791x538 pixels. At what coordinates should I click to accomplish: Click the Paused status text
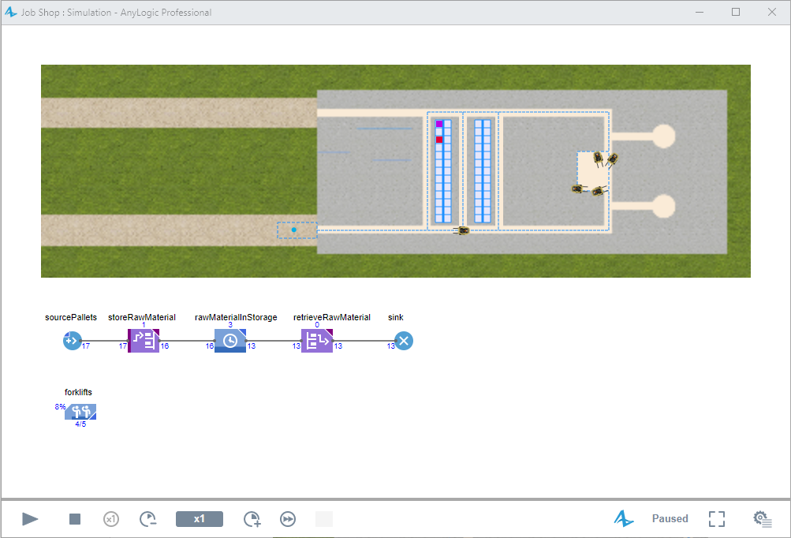coord(670,518)
